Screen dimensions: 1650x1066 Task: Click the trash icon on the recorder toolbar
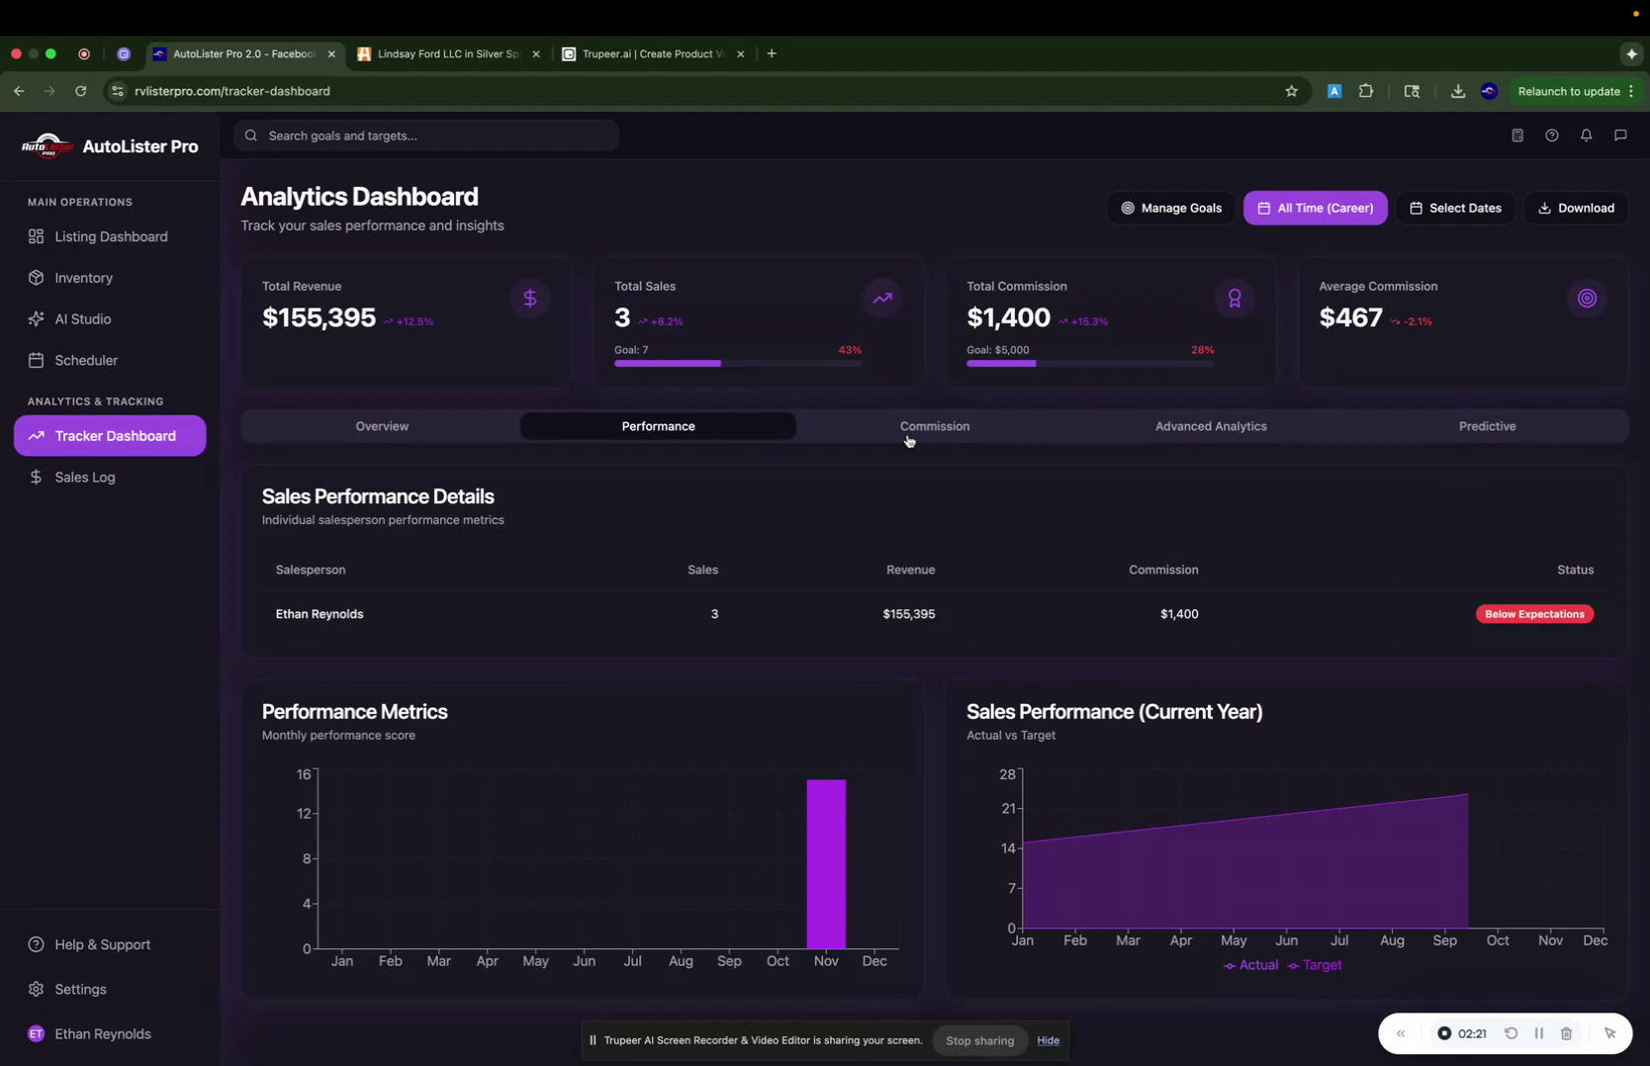coord(1567,1033)
